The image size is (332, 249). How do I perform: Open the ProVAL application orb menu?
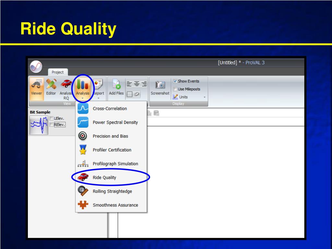pos(36,67)
